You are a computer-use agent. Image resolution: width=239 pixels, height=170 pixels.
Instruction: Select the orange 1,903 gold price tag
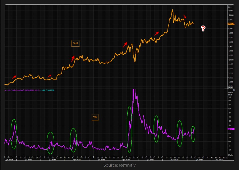(231, 24)
